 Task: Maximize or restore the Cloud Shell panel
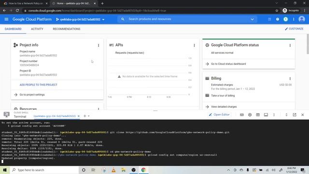286,115
